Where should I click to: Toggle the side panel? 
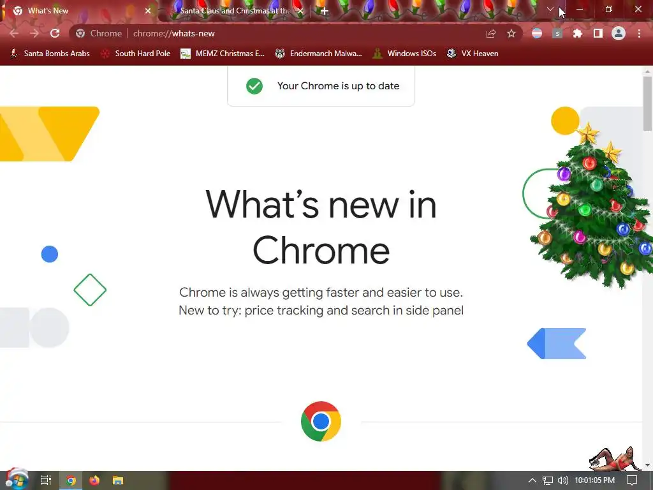click(x=598, y=33)
